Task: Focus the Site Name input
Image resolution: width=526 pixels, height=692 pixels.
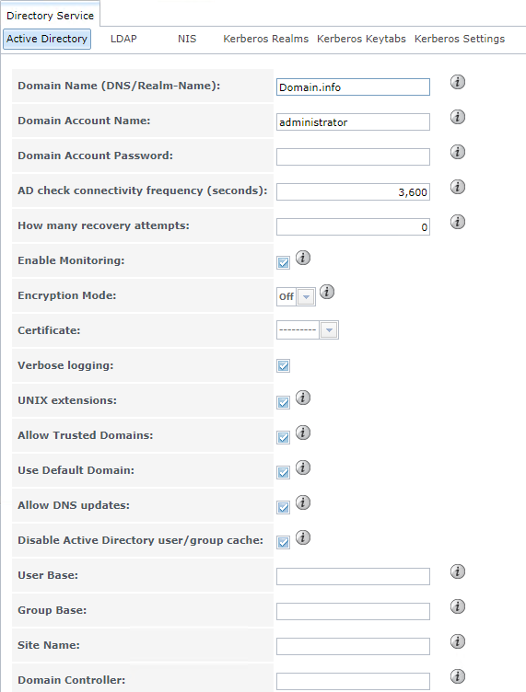Action: click(353, 646)
